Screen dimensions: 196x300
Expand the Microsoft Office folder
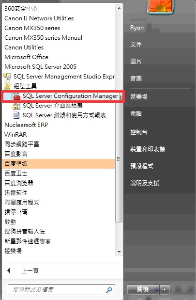point(26,57)
